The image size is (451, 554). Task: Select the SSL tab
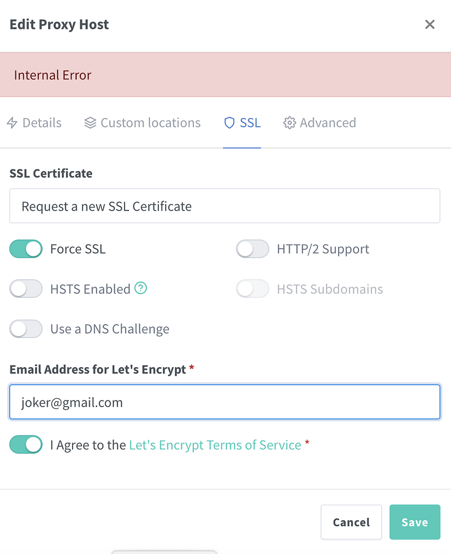pyautogui.click(x=242, y=122)
